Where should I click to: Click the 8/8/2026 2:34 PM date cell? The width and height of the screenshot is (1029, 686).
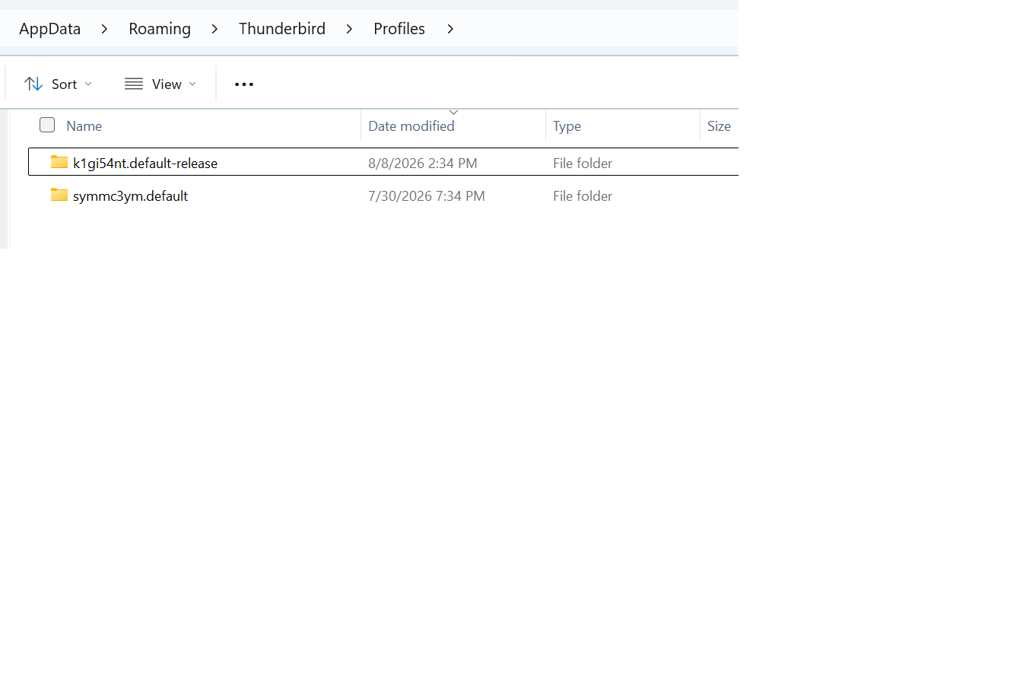pos(423,163)
